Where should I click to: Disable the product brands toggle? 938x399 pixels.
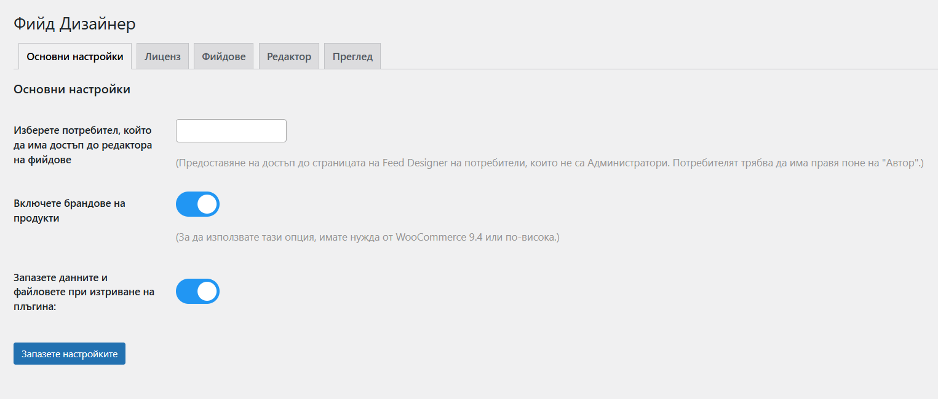(197, 204)
